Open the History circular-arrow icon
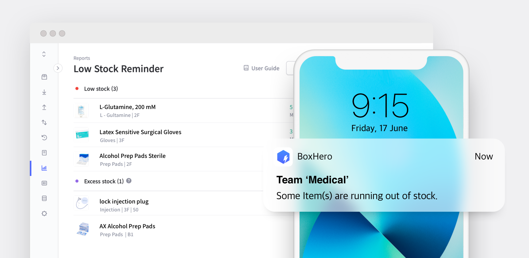The height and width of the screenshot is (258, 529). tap(44, 137)
